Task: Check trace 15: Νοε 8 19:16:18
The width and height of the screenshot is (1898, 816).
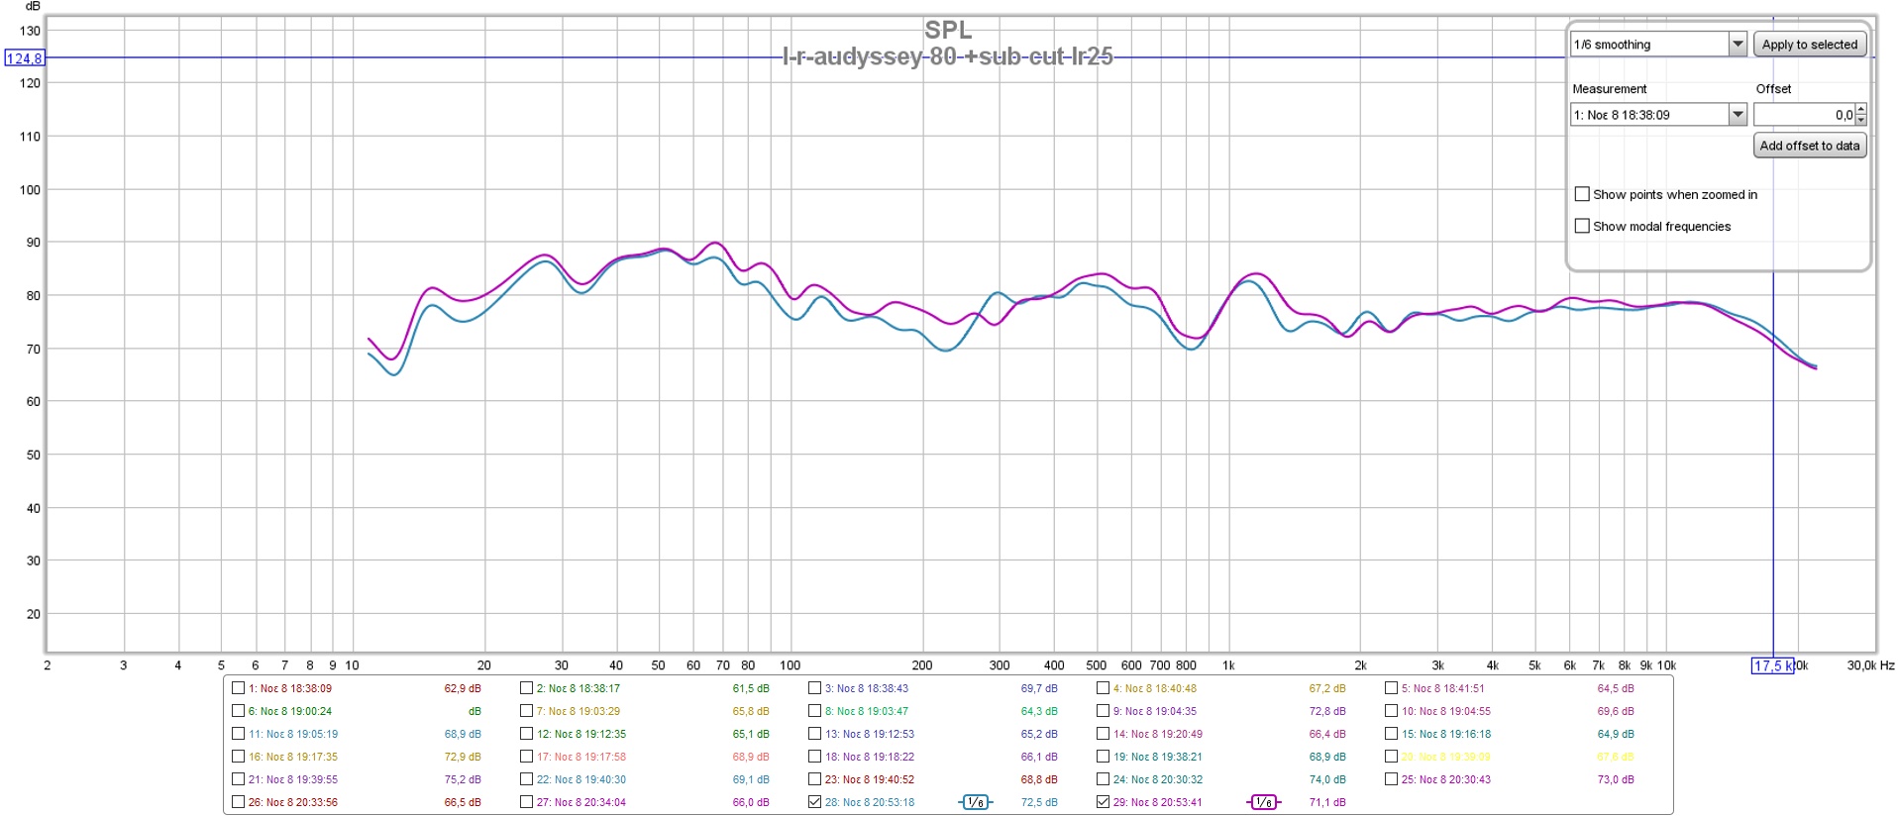Action: coord(1391,734)
